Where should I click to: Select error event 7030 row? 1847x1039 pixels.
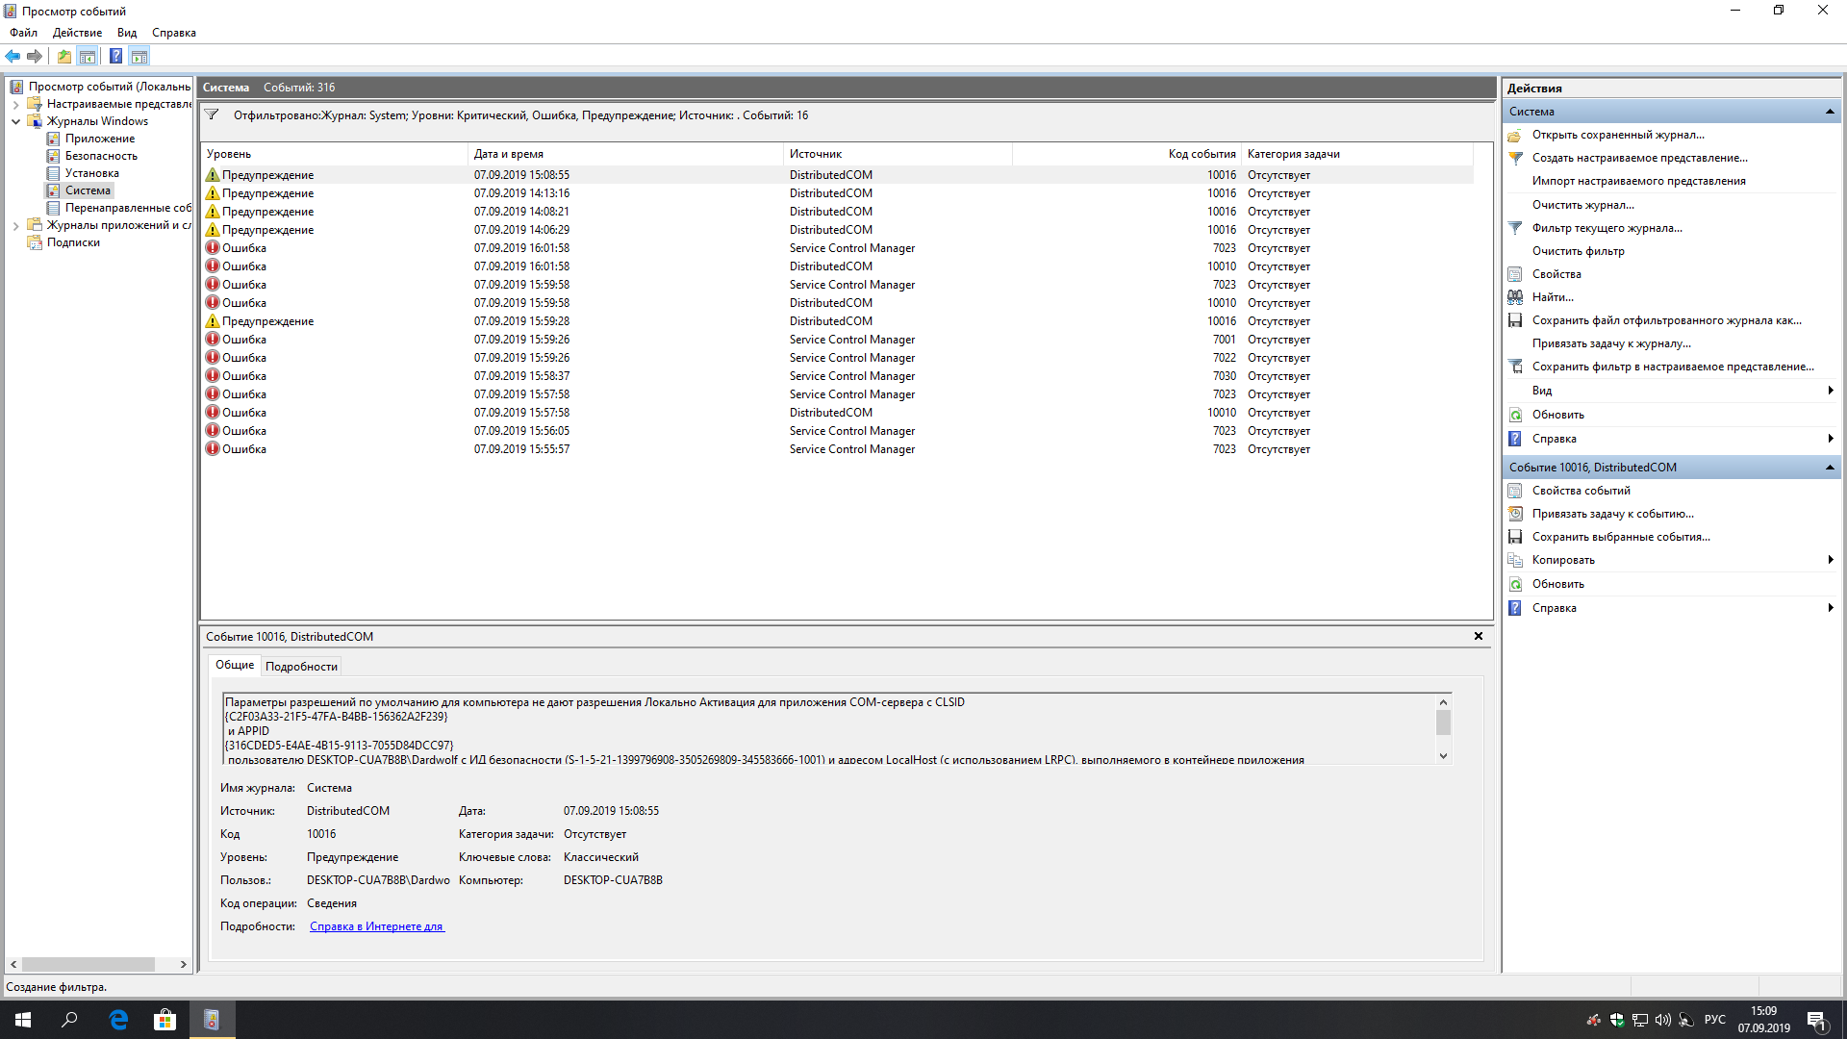tap(837, 376)
